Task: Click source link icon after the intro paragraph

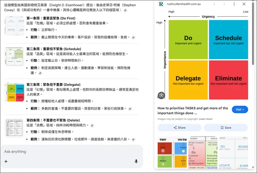Action: (x=125, y=10)
